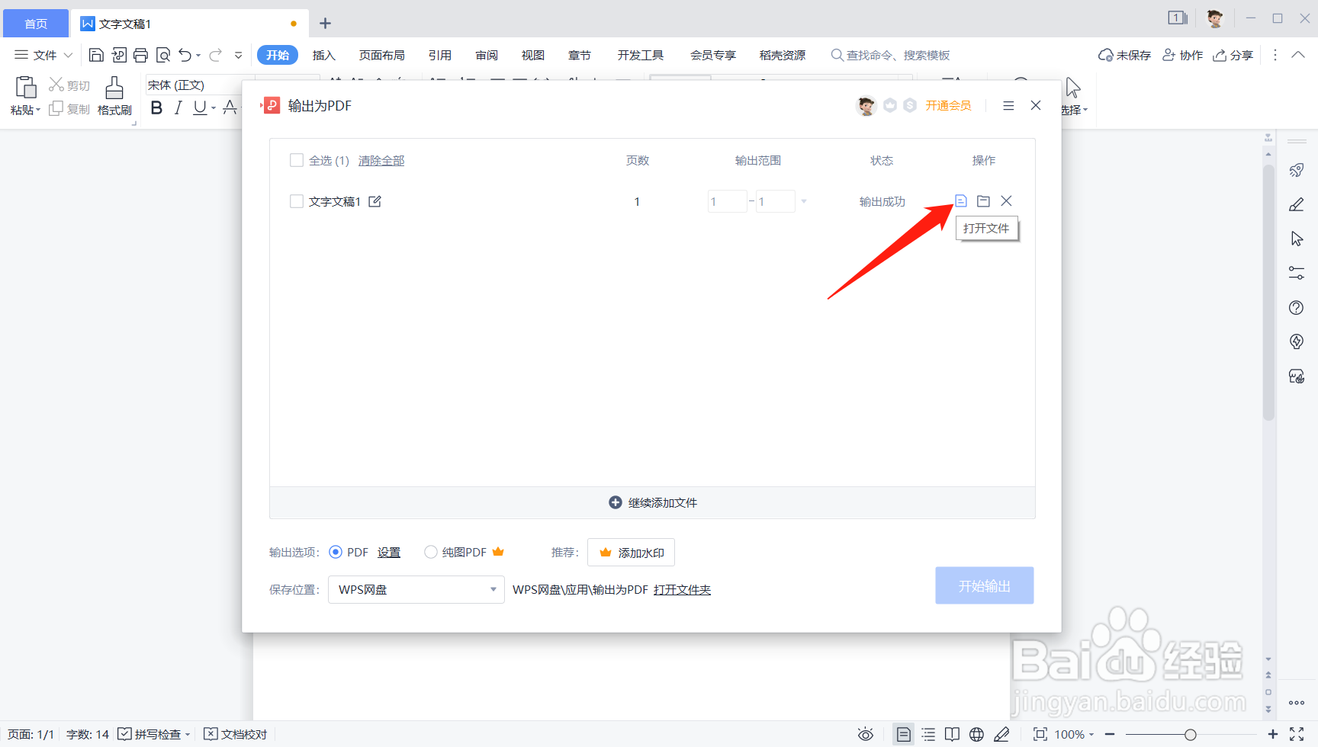The image size is (1318, 747).
Task: Open help via question mark sidebar icon
Action: tap(1296, 307)
